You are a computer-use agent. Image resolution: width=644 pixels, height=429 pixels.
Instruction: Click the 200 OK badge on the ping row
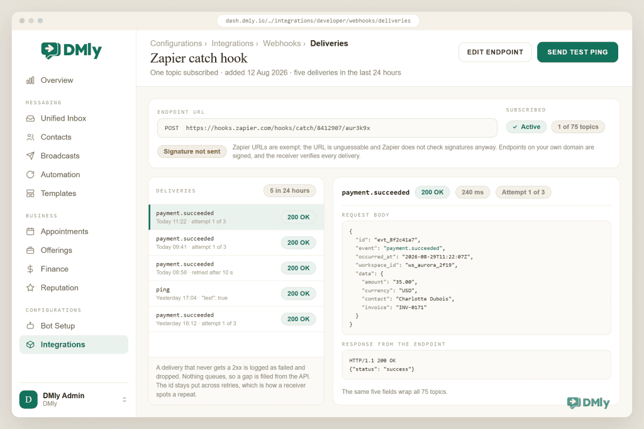point(298,294)
